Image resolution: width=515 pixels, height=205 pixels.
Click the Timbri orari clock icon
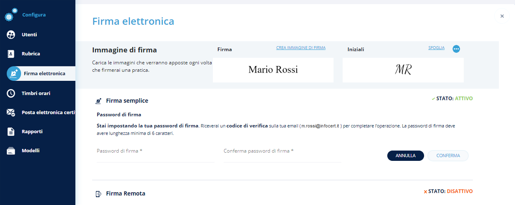[x=11, y=93]
